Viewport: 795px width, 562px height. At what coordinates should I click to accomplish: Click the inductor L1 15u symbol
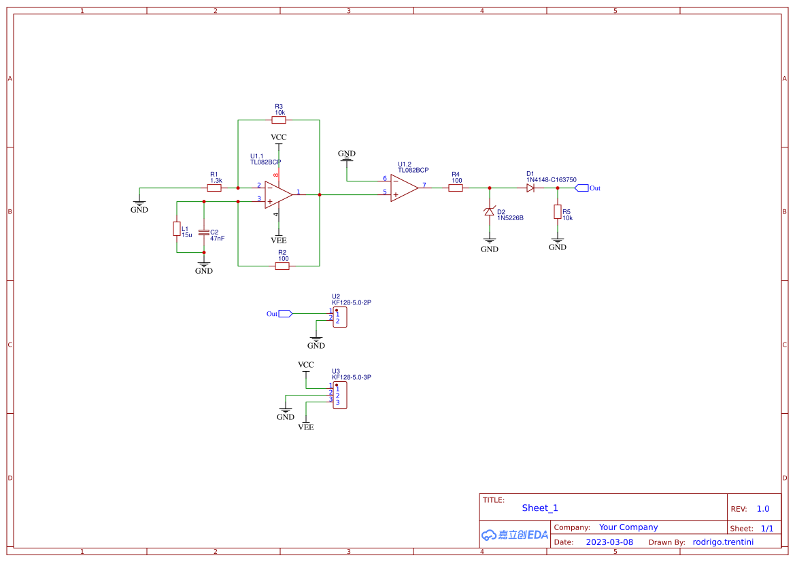click(x=177, y=228)
